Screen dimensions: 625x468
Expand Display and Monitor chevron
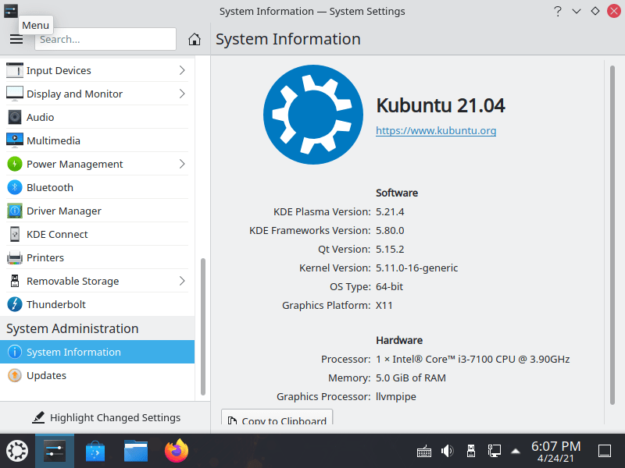click(182, 94)
